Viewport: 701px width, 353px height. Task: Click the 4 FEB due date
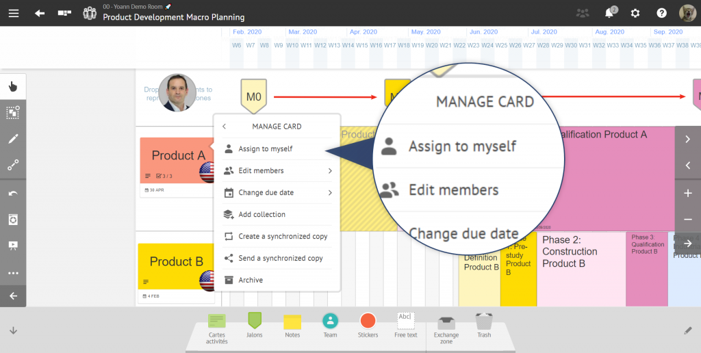tap(151, 296)
